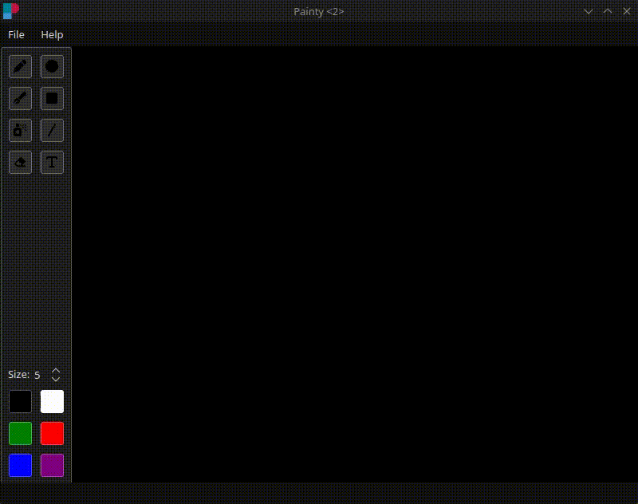This screenshot has width=638, height=504.
Task: Pick the white color swatch
Action: [x=52, y=401]
